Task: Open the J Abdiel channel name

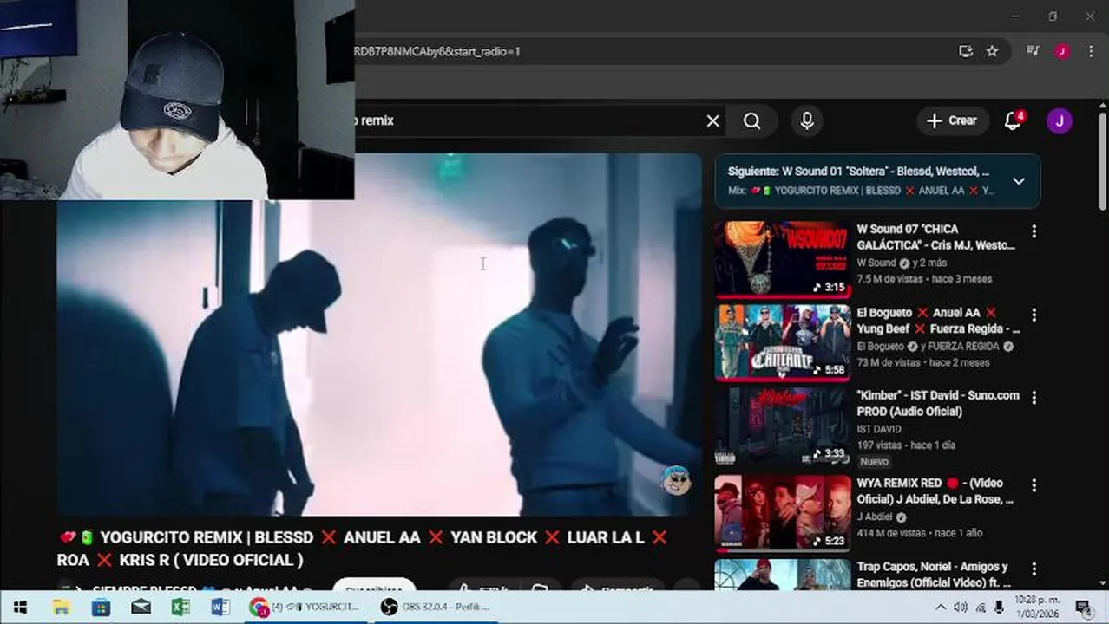Action: tap(875, 517)
